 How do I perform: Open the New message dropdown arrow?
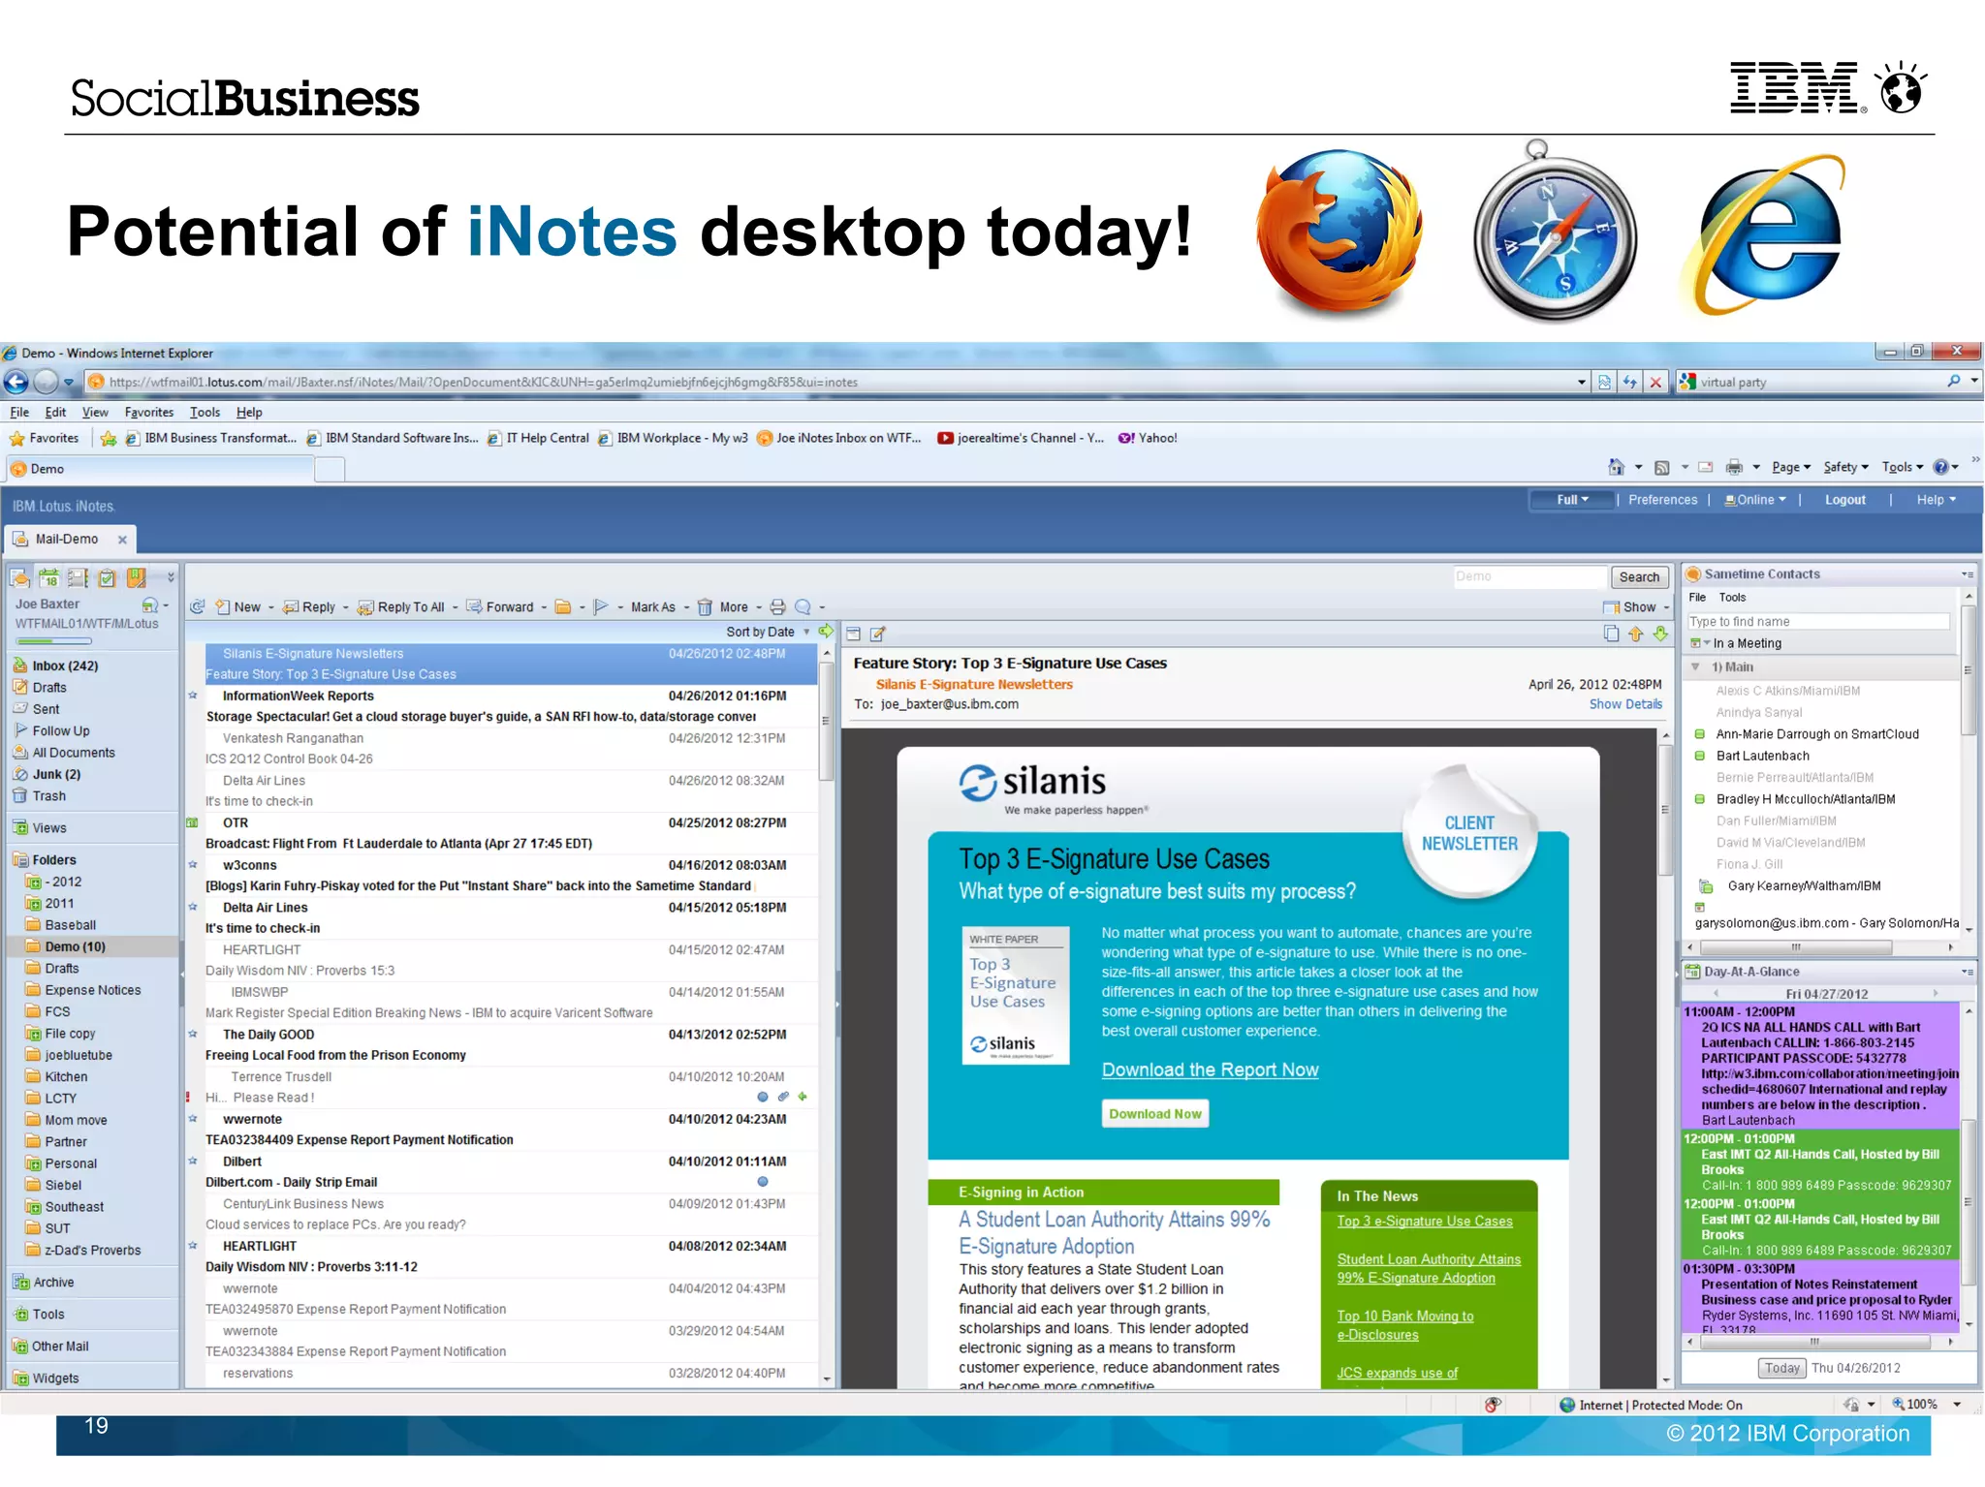point(271,608)
